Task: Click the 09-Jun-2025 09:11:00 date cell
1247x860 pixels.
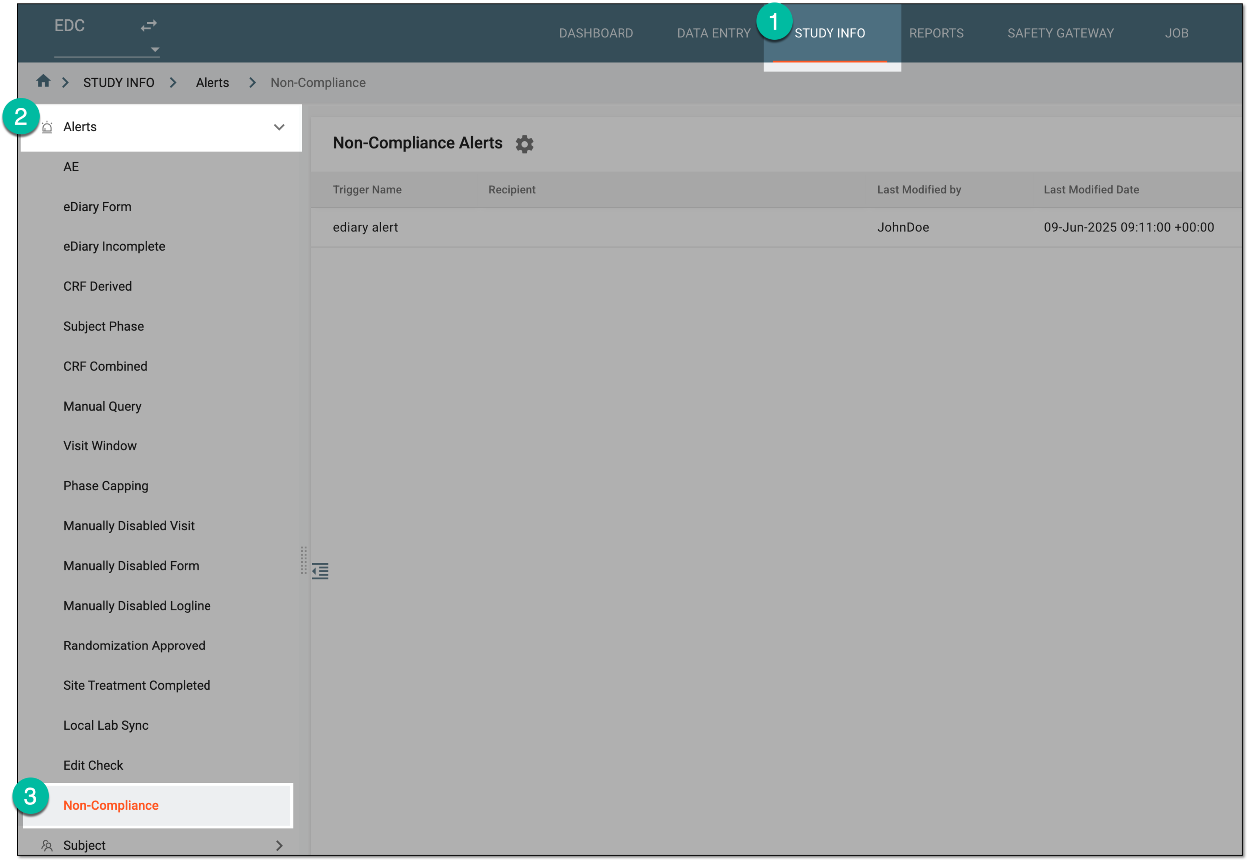Action: pos(1128,227)
